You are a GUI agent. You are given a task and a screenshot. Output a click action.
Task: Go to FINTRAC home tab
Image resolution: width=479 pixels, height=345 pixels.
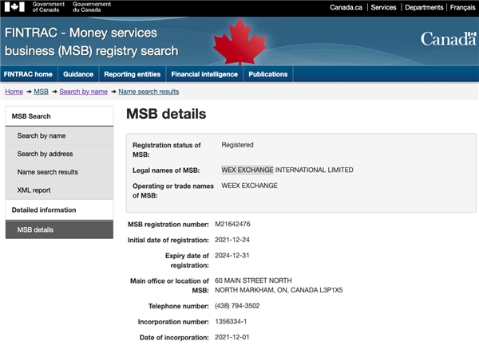(27, 74)
